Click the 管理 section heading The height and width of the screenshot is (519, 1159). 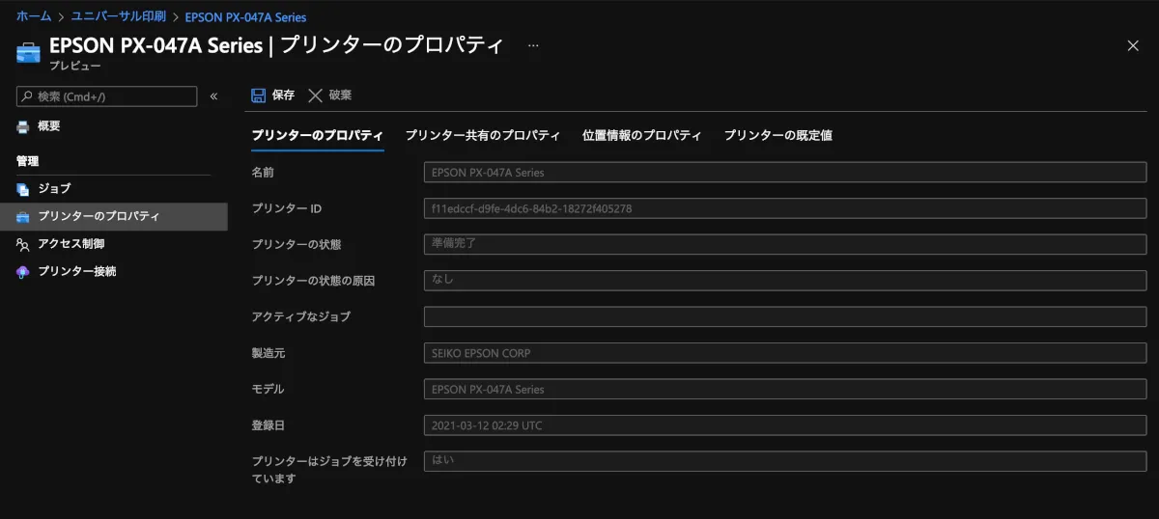click(x=27, y=161)
